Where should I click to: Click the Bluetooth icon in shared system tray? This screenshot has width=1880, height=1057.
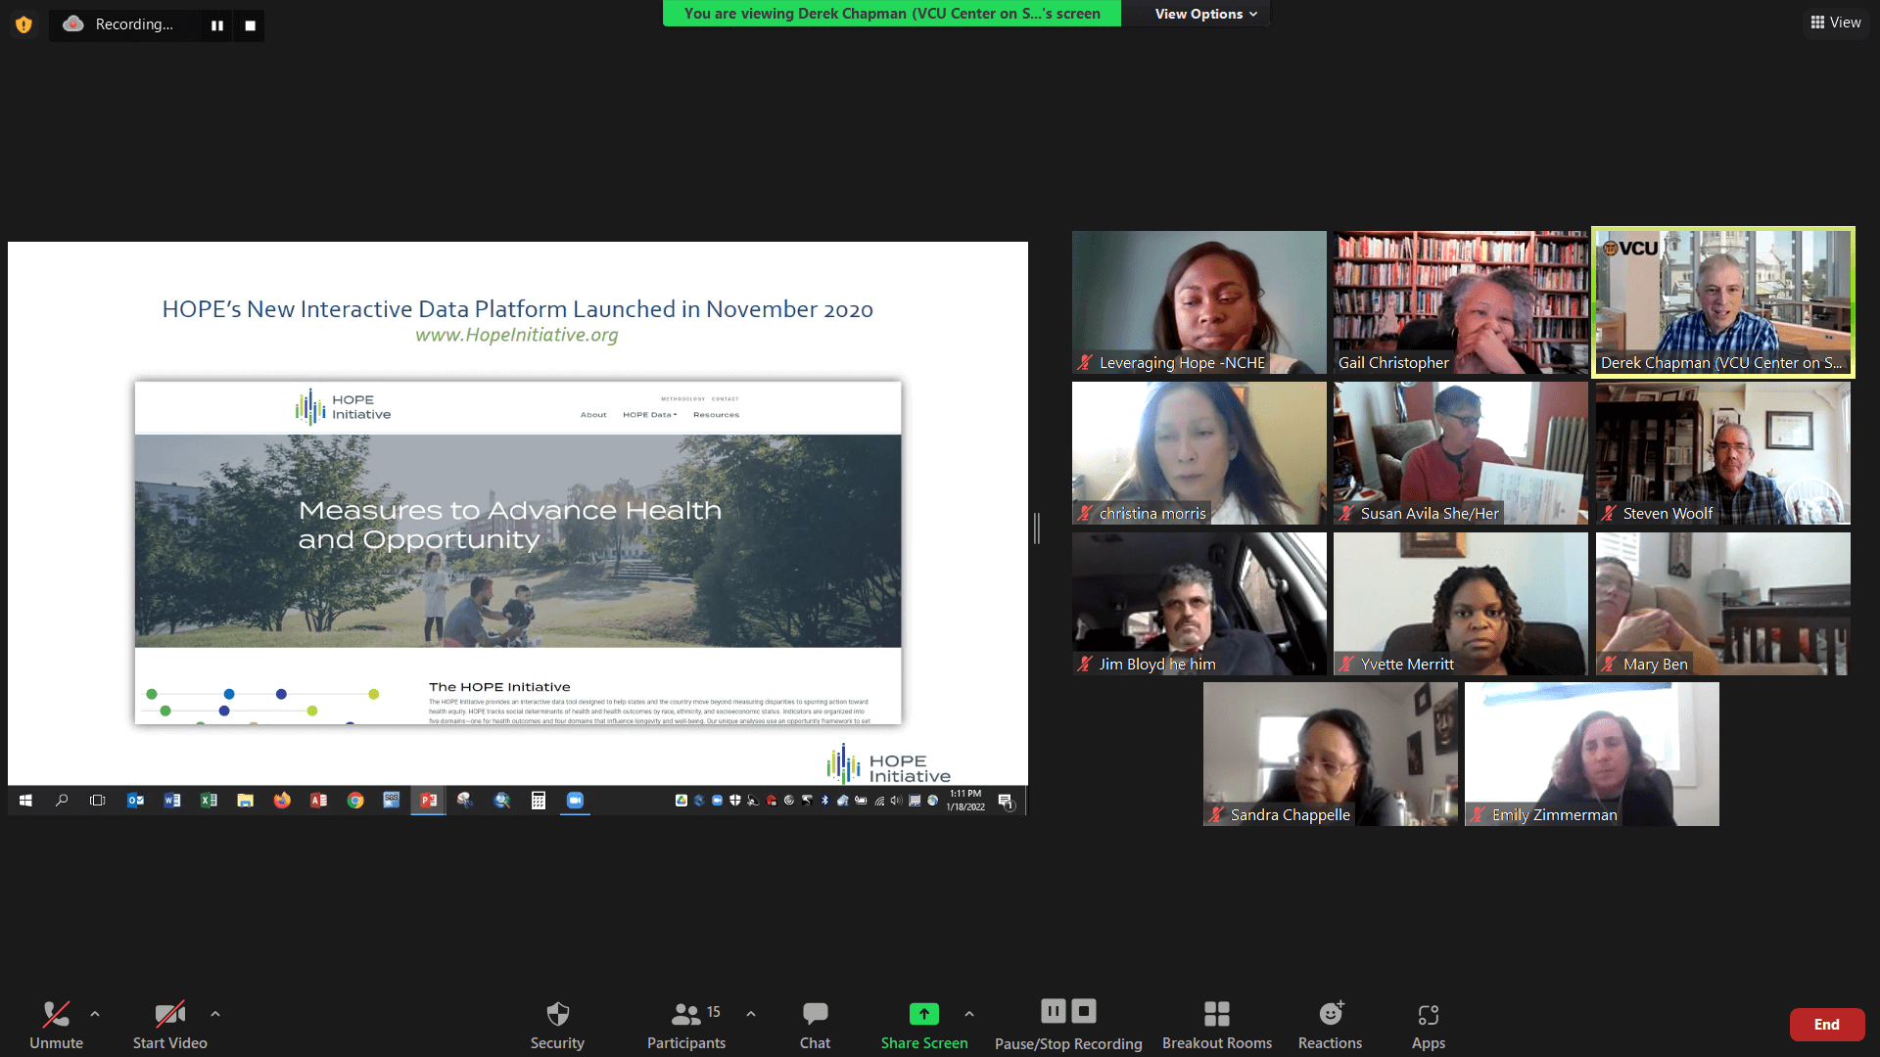coord(824,801)
